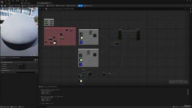This screenshot has height=108, width=192.
Task: Close the Stats panel tab
Action: click(49, 87)
